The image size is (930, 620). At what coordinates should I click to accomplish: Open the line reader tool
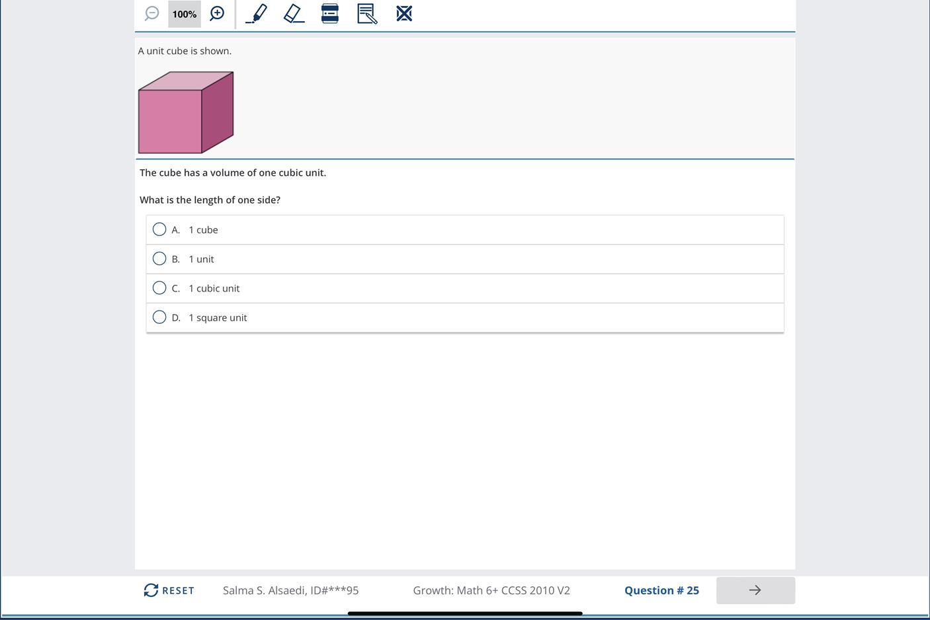330,13
